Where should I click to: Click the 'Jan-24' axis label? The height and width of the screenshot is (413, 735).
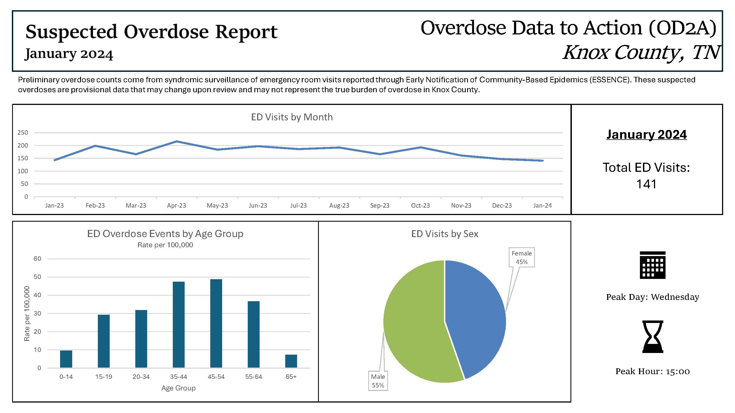click(x=542, y=205)
